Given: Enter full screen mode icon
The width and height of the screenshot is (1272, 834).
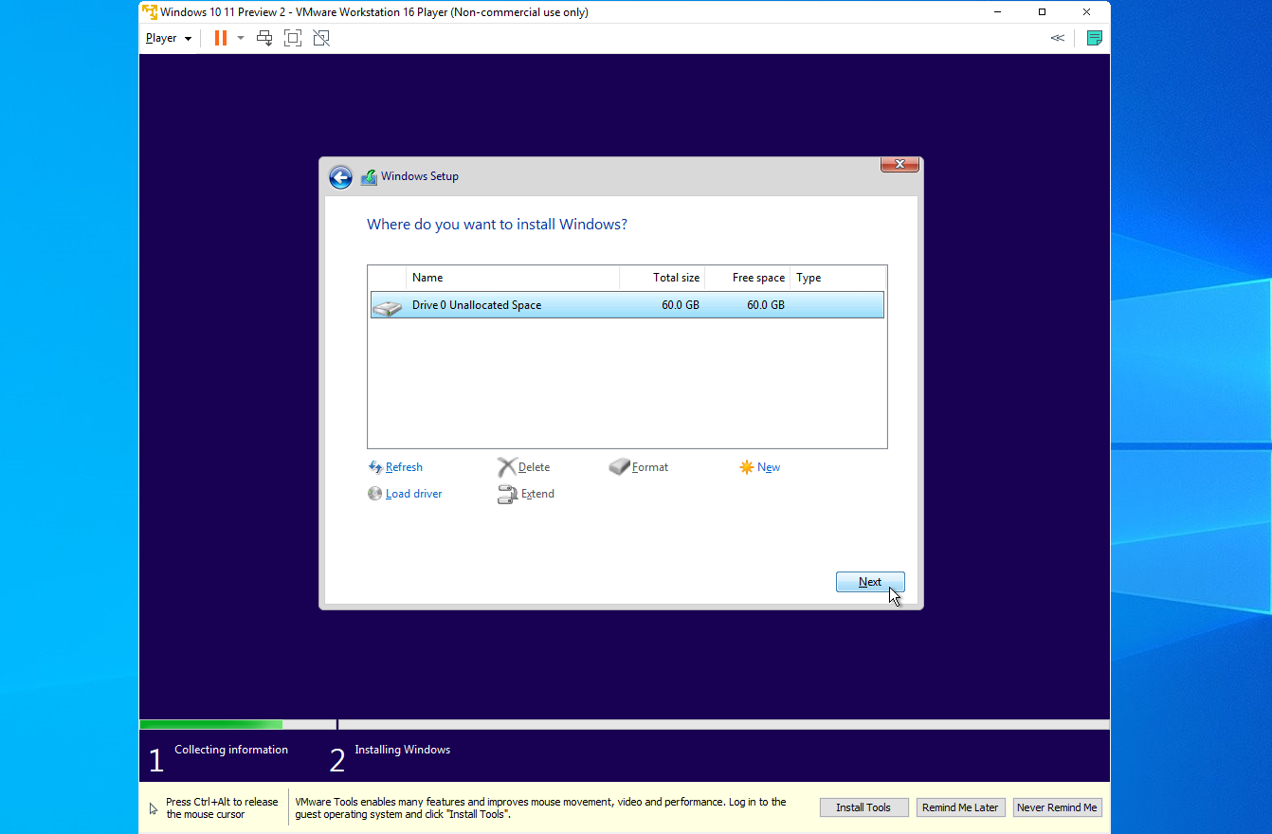Looking at the screenshot, I should coord(293,38).
